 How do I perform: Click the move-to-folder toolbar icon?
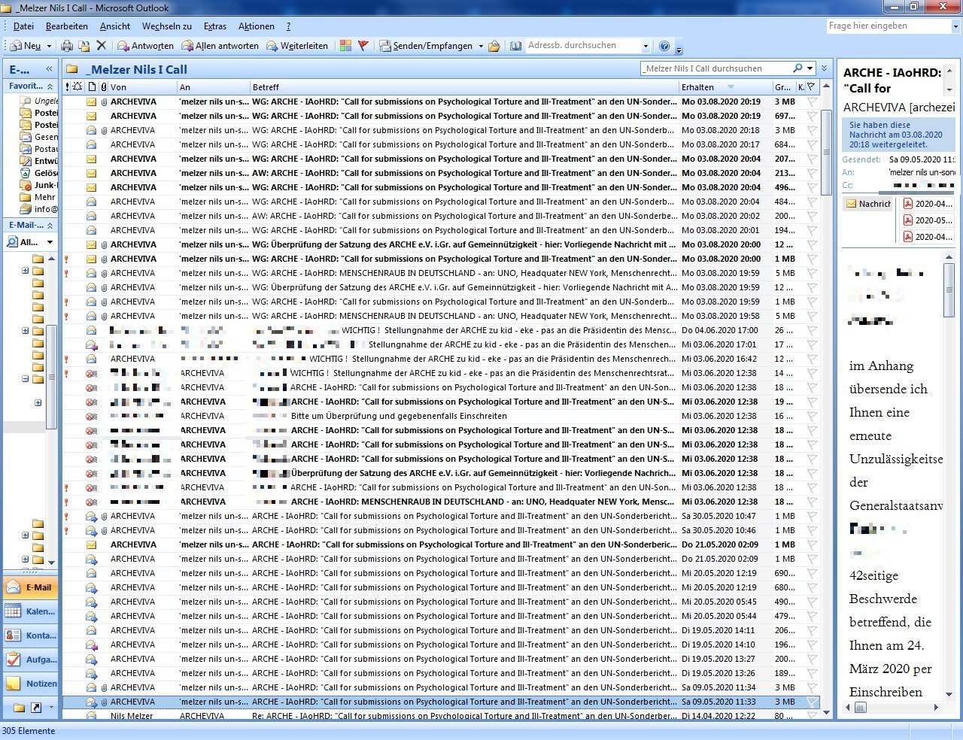coord(84,46)
